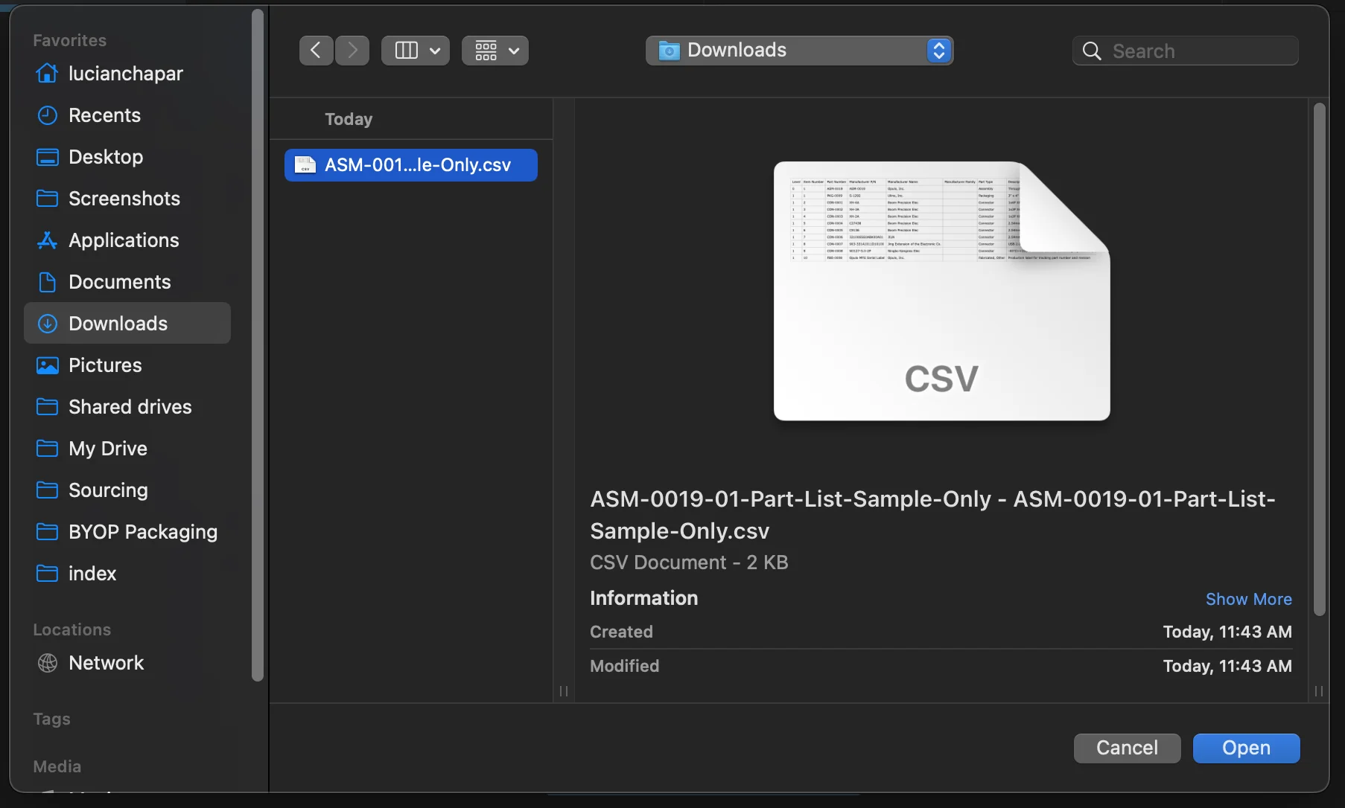Click the blue Open button
The width and height of the screenshot is (1345, 808).
click(x=1246, y=748)
